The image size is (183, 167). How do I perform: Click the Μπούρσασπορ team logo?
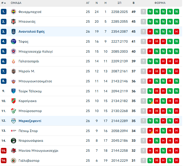(x=14, y=111)
